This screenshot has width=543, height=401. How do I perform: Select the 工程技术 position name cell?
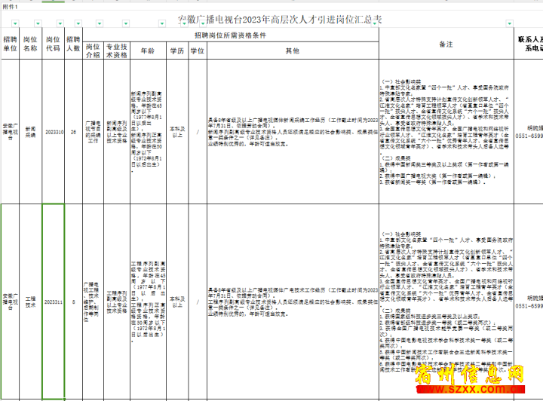30,302
